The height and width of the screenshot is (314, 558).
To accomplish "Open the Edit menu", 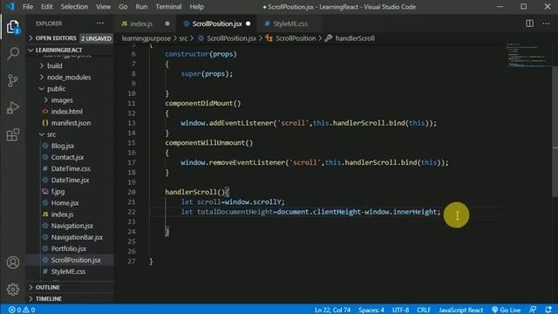I will pyautogui.click(x=46, y=6).
